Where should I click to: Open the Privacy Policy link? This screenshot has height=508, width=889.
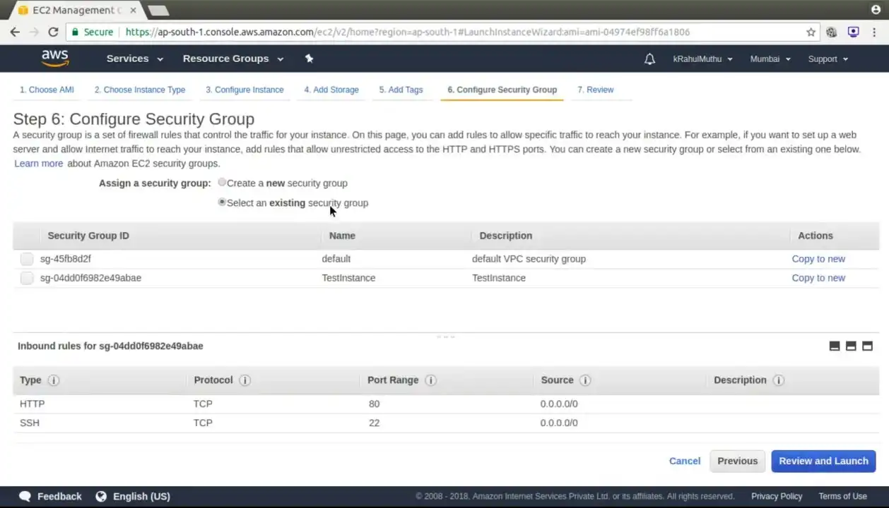click(x=777, y=496)
